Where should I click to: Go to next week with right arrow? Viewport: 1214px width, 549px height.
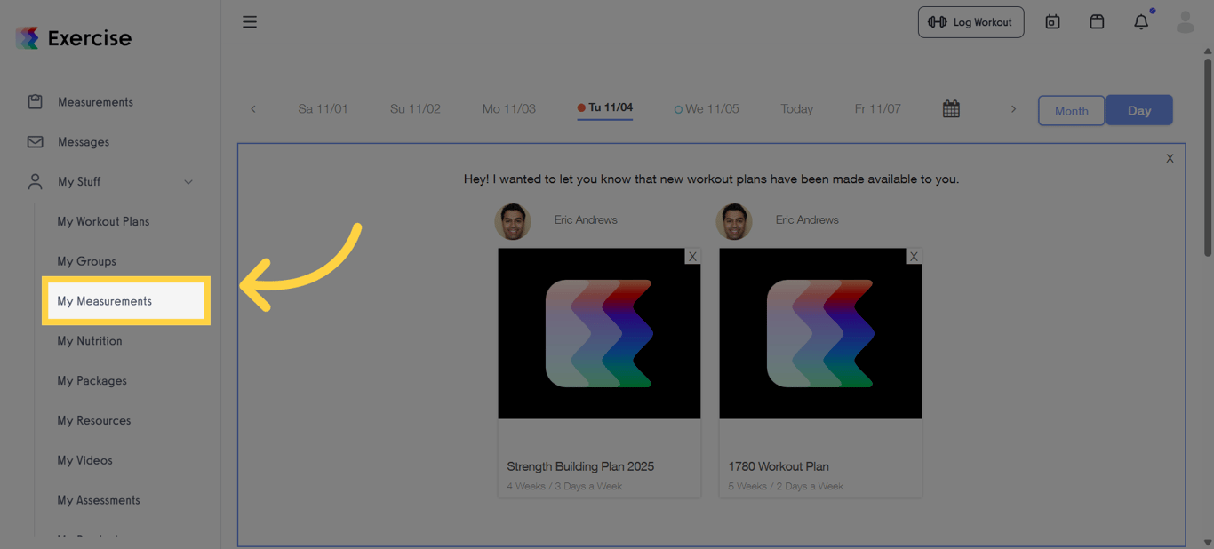point(1013,108)
